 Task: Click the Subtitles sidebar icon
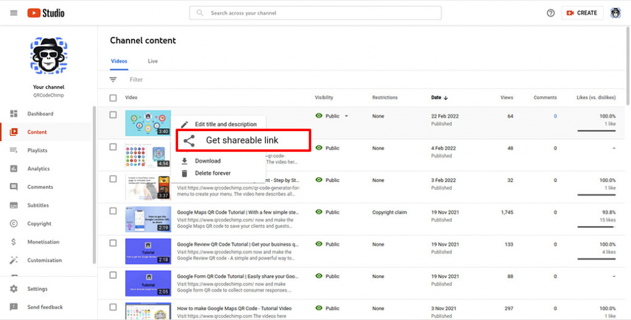coord(14,205)
